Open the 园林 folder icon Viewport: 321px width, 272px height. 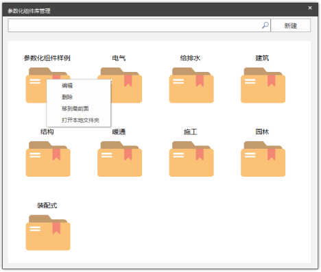(263, 159)
